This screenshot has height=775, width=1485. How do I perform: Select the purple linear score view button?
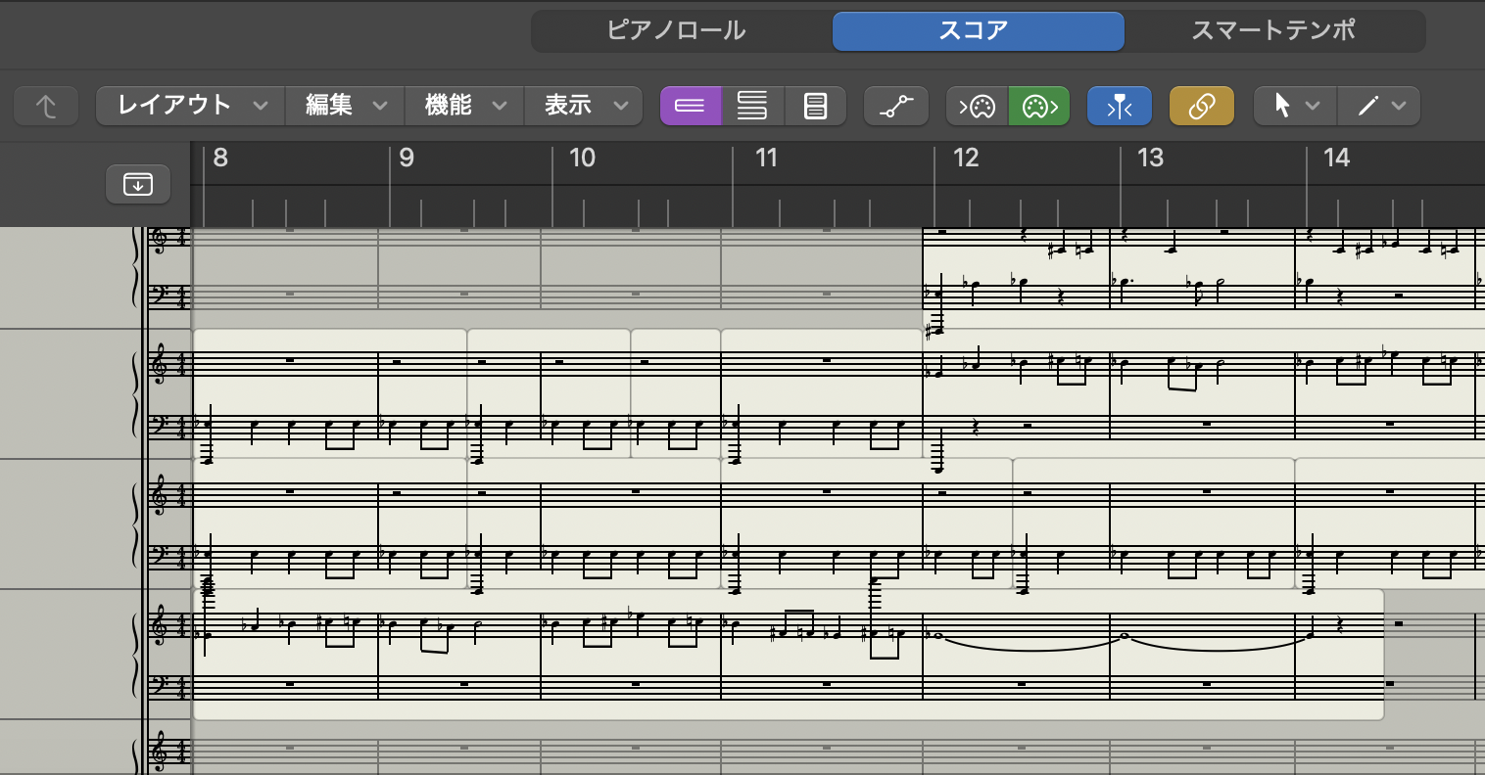coord(691,106)
